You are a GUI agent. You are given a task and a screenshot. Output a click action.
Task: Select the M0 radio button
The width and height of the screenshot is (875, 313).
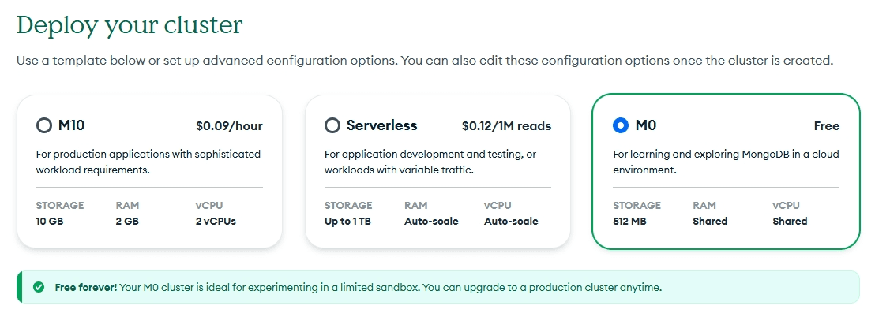621,125
